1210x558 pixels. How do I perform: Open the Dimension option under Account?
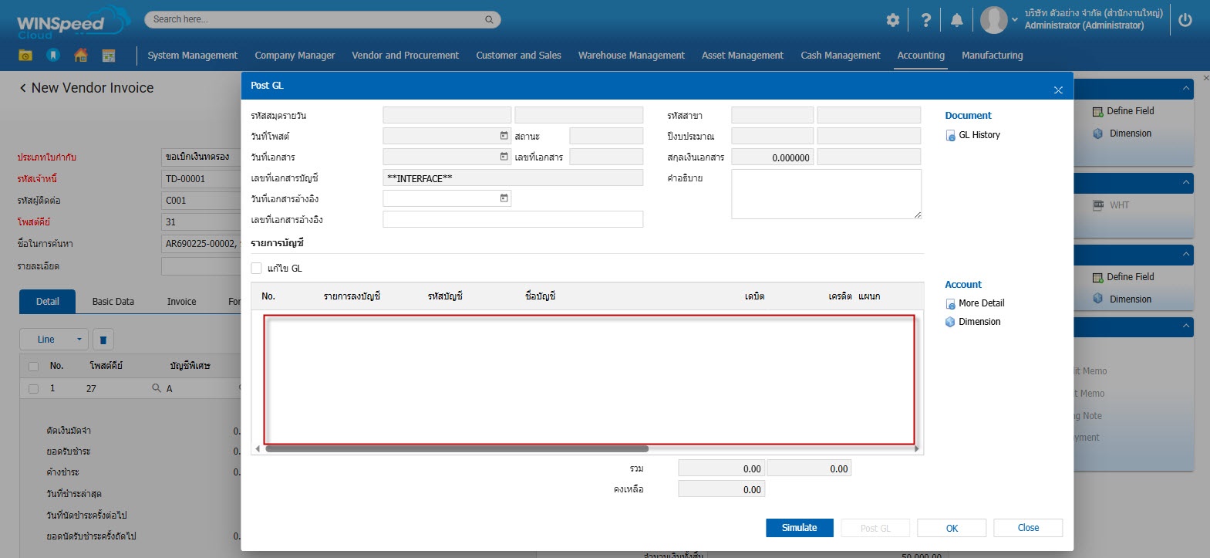tap(979, 322)
